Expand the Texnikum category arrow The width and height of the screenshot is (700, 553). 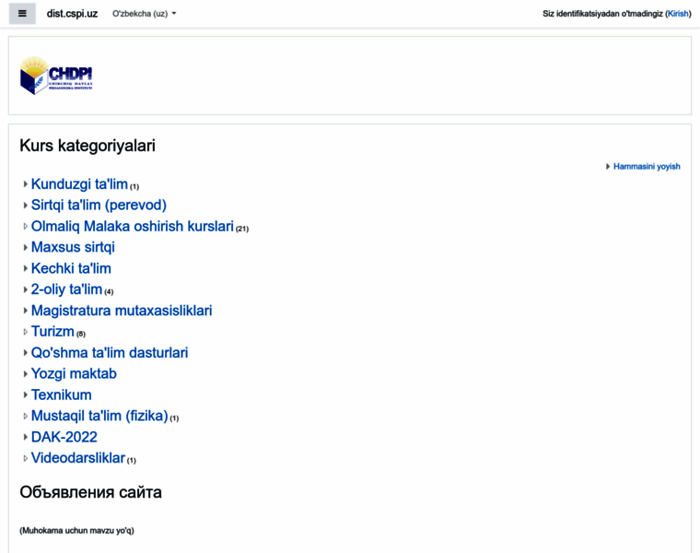click(x=26, y=394)
